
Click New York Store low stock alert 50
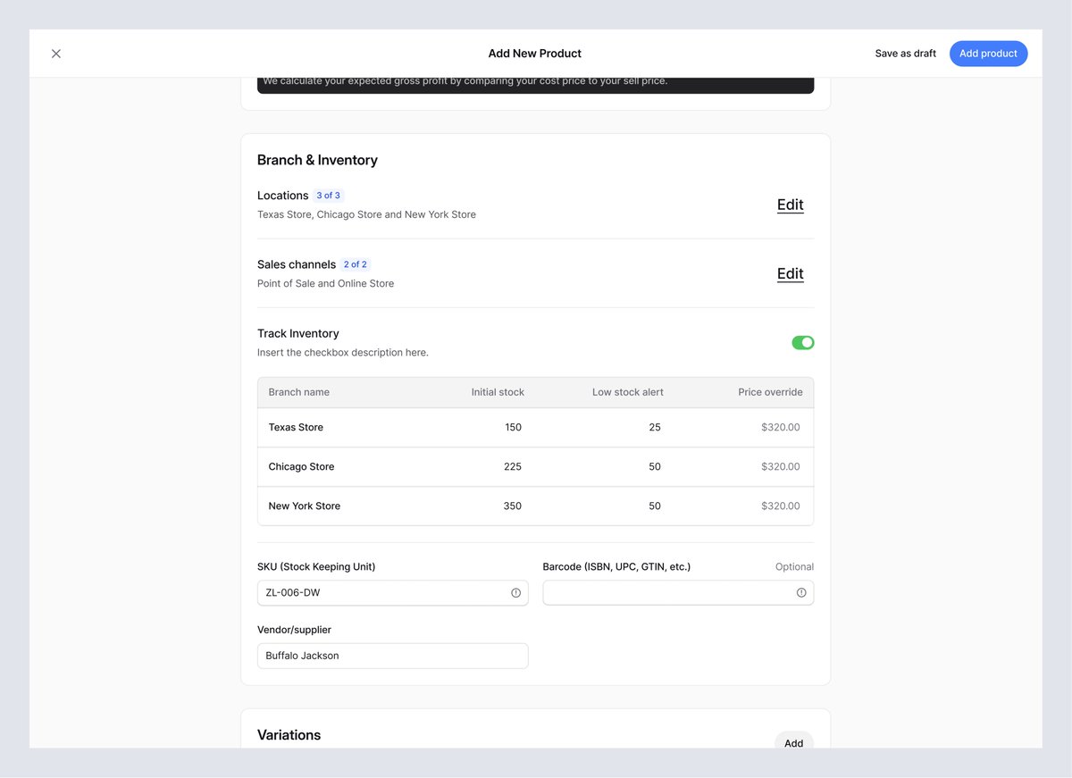click(655, 506)
